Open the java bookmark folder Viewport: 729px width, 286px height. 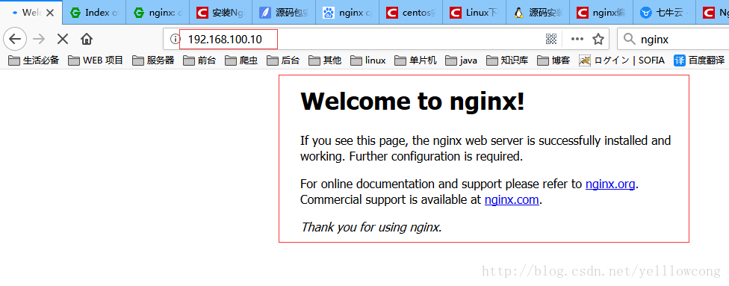coord(461,60)
